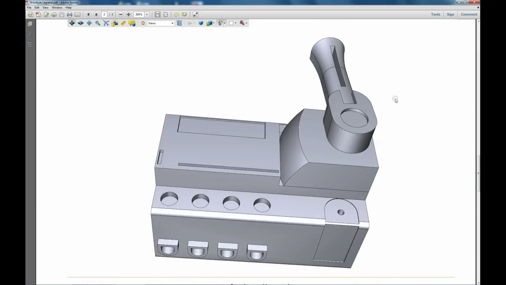Toggle cross section tool

click(x=242, y=23)
